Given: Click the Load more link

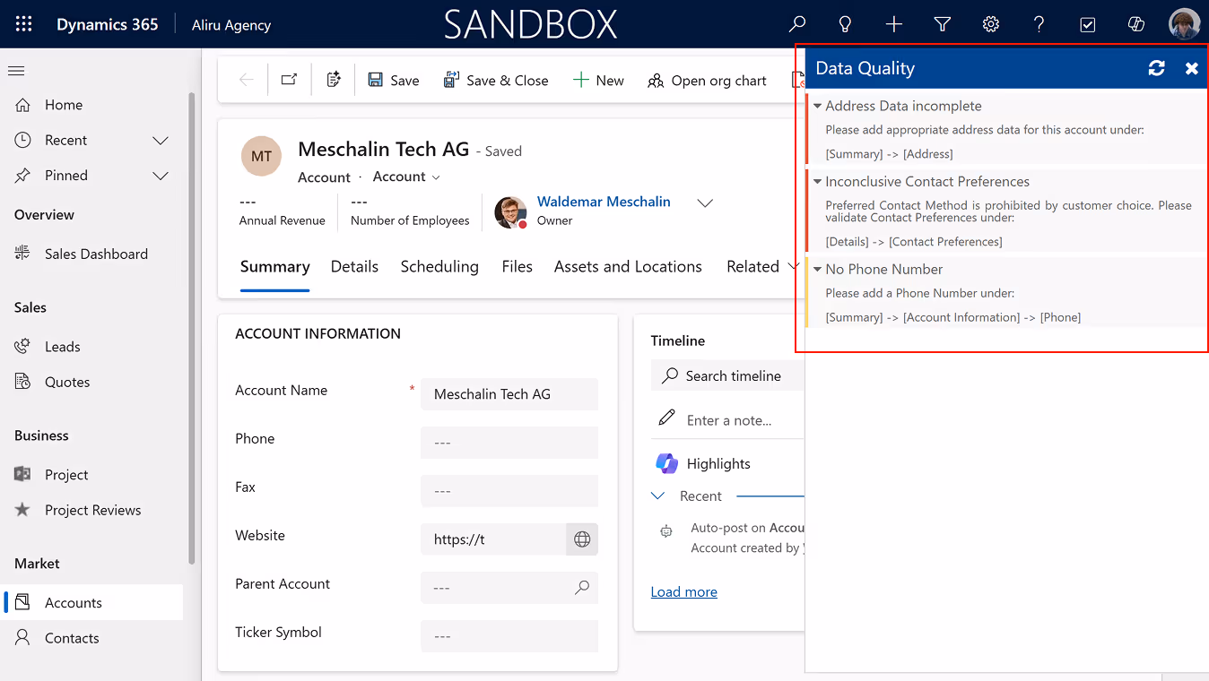Looking at the screenshot, I should coord(683,591).
